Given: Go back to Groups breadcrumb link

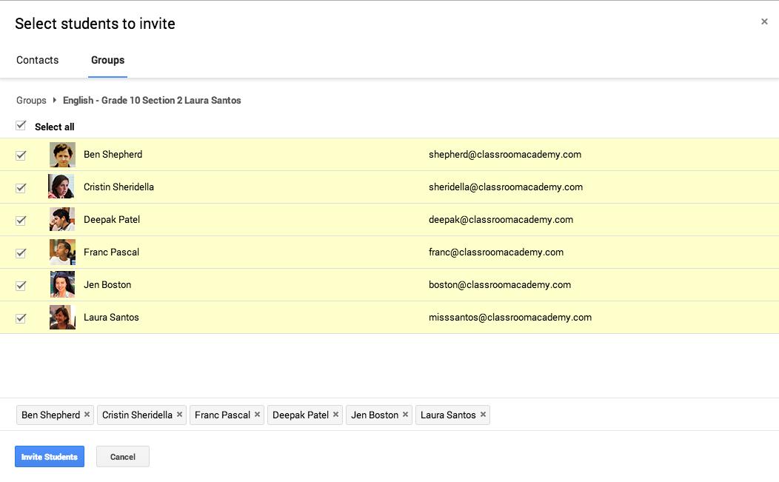Looking at the screenshot, I should click(31, 100).
